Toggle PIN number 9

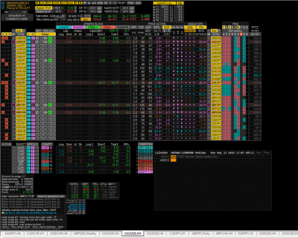[247, 27]
